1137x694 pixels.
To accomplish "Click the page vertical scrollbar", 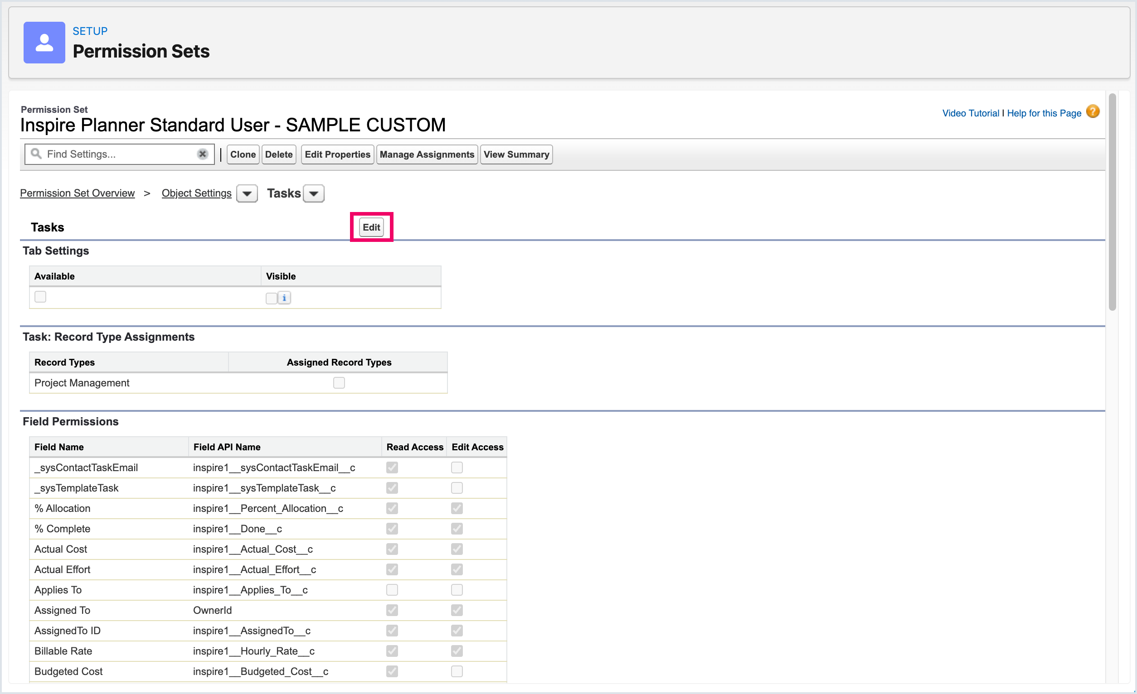I will click(1113, 202).
